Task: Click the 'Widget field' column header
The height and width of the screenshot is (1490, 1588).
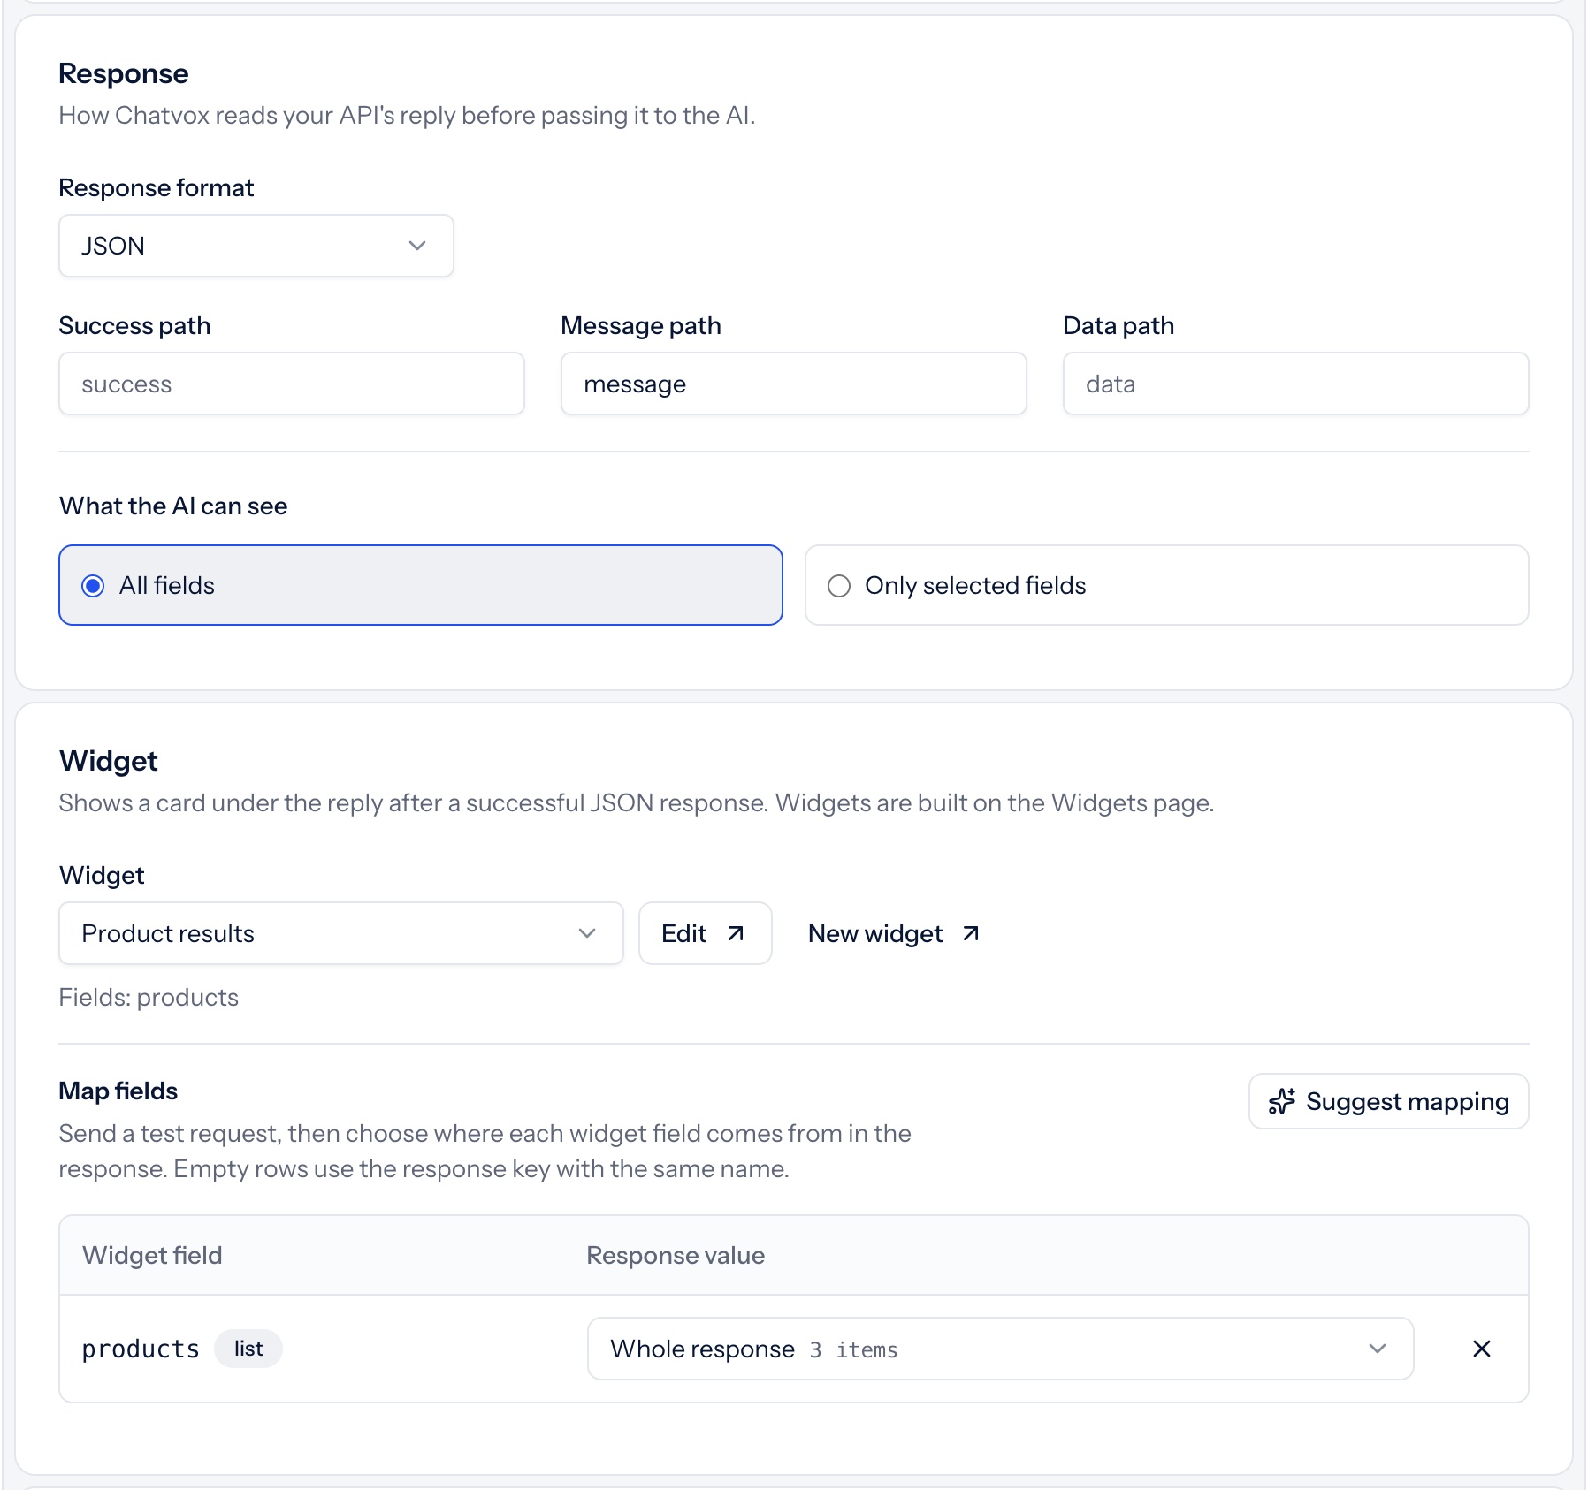Action: click(152, 1255)
